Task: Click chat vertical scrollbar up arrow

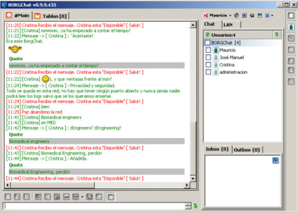Action: [193, 25]
